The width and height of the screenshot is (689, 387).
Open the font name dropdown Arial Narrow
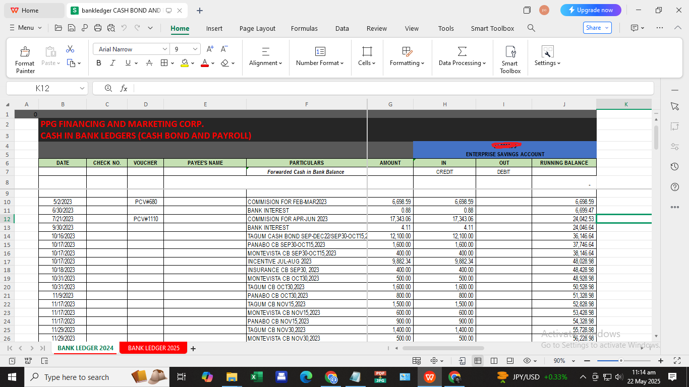click(165, 49)
